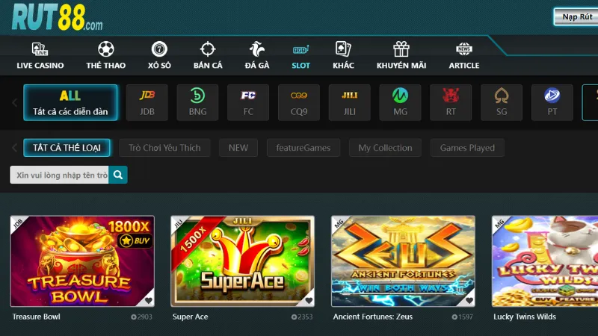Open Super Ace game thumbnail
Viewport: 598px width, 336px height.
(242, 261)
